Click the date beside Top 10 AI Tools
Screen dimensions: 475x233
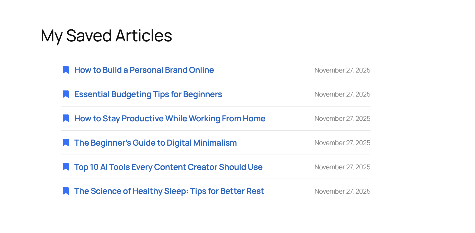click(x=342, y=167)
